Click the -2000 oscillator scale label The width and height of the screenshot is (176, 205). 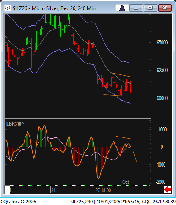point(160,182)
